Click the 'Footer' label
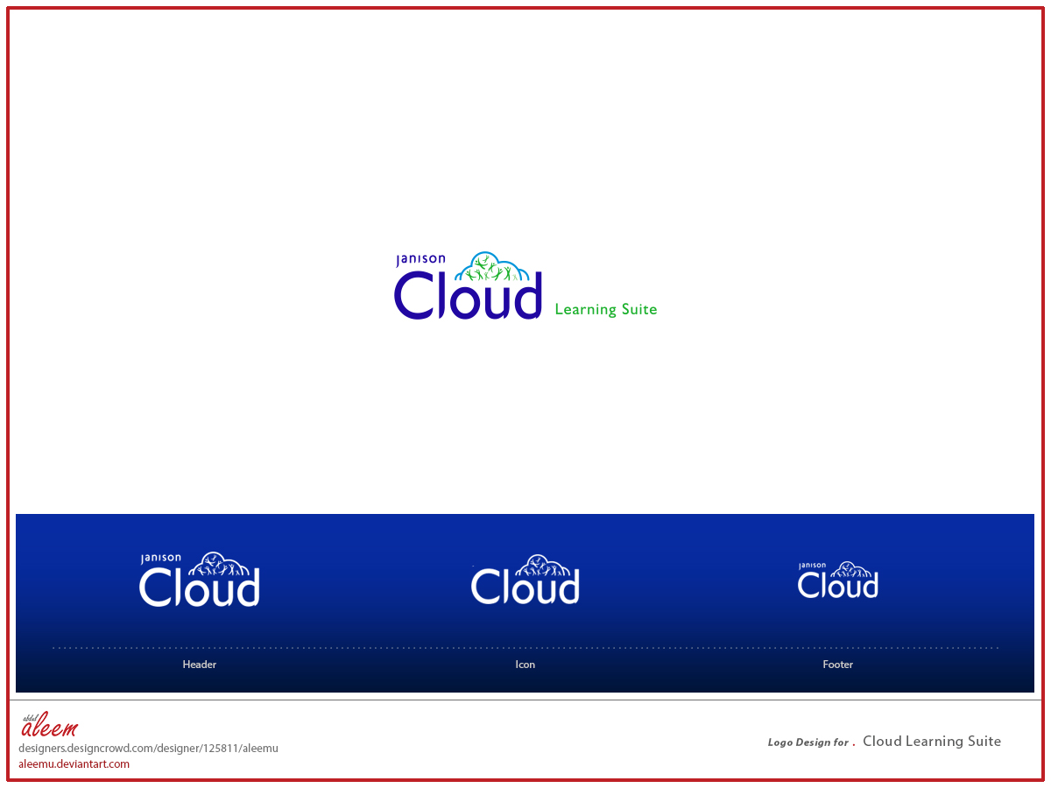 coord(838,665)
